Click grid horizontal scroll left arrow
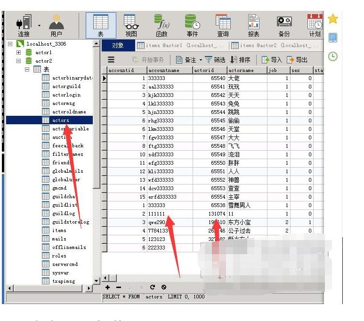Viewport: 364px width, 321px height. (x=105, y=278)
